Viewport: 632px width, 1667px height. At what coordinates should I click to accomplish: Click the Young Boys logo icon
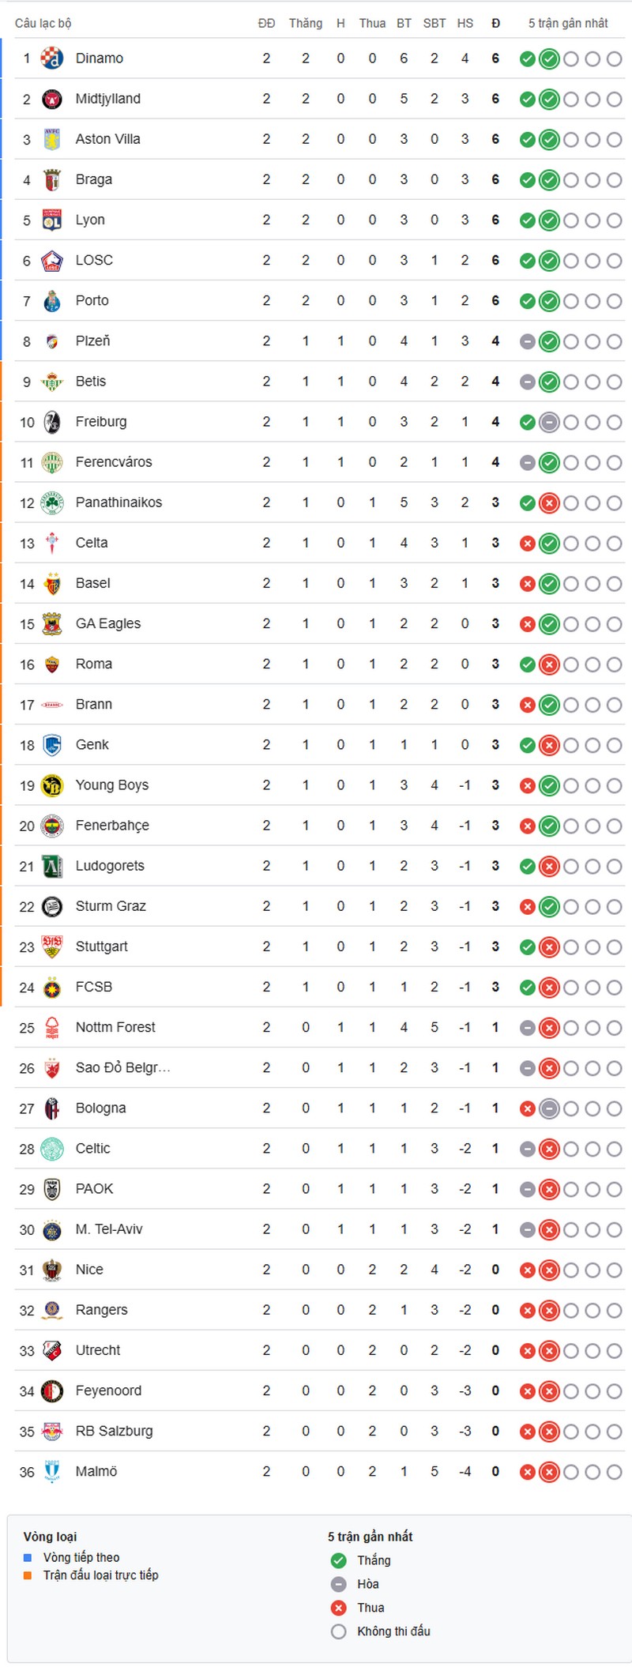click(x=52, y=785)
